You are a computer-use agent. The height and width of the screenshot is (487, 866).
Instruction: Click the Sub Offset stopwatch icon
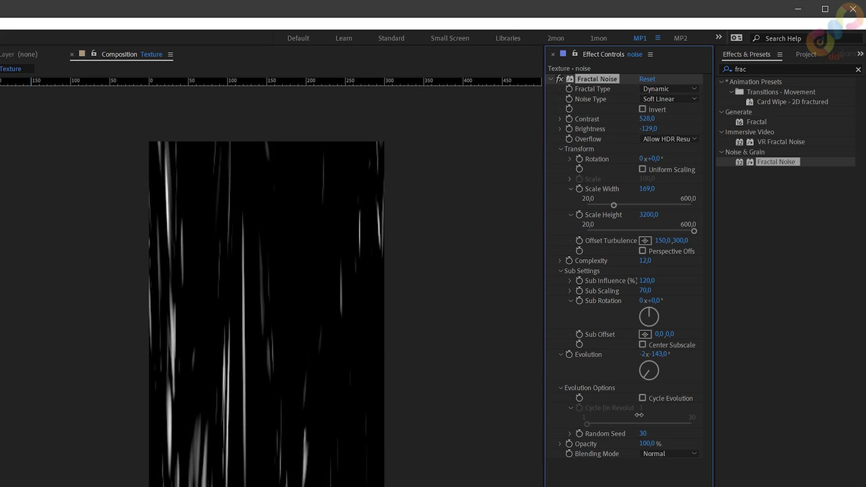point(579,334)
